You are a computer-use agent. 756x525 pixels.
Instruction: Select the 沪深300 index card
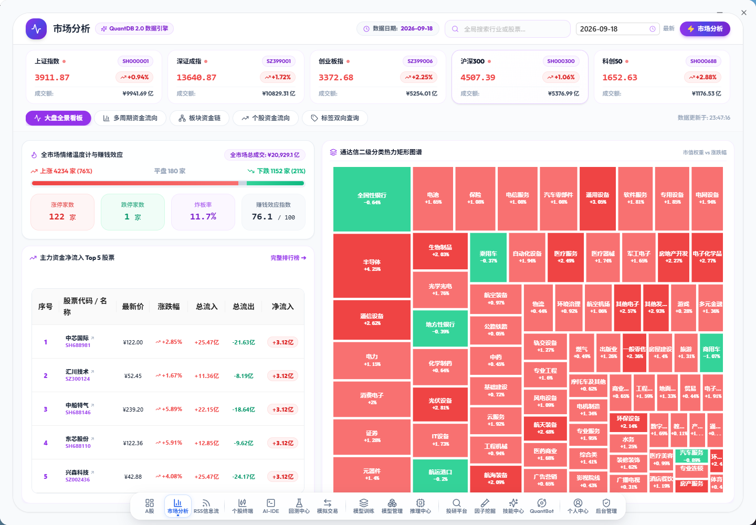coord(520,77)
